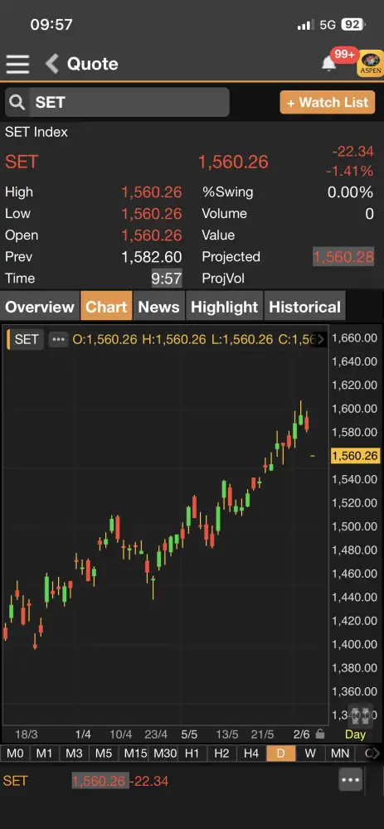Tap the chart lock icon
This screenshot has height=829, width=384.
pyautogui.click(x=319, y=734)
